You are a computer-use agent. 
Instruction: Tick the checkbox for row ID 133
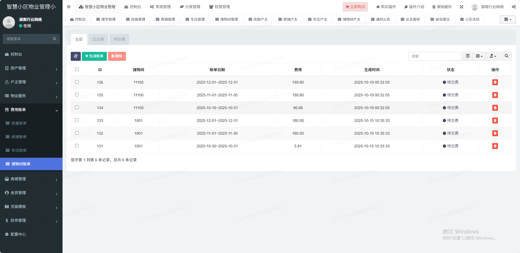[x=77, y=120]
